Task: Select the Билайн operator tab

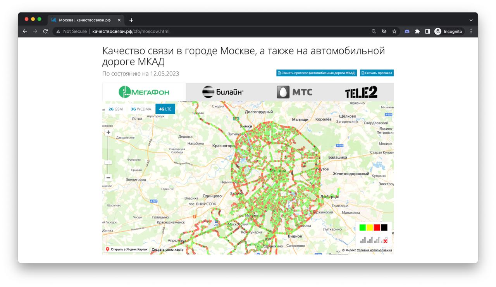Action: (223, 92)
